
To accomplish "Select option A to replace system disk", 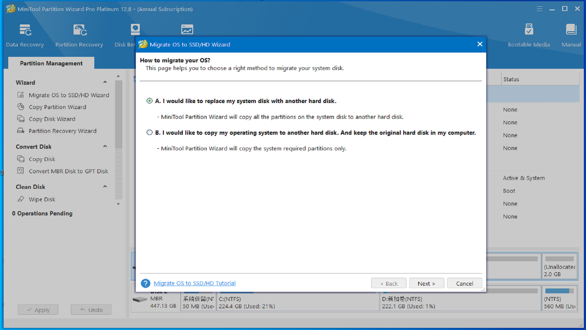I will pyautogui.click(x=149, y=101).
